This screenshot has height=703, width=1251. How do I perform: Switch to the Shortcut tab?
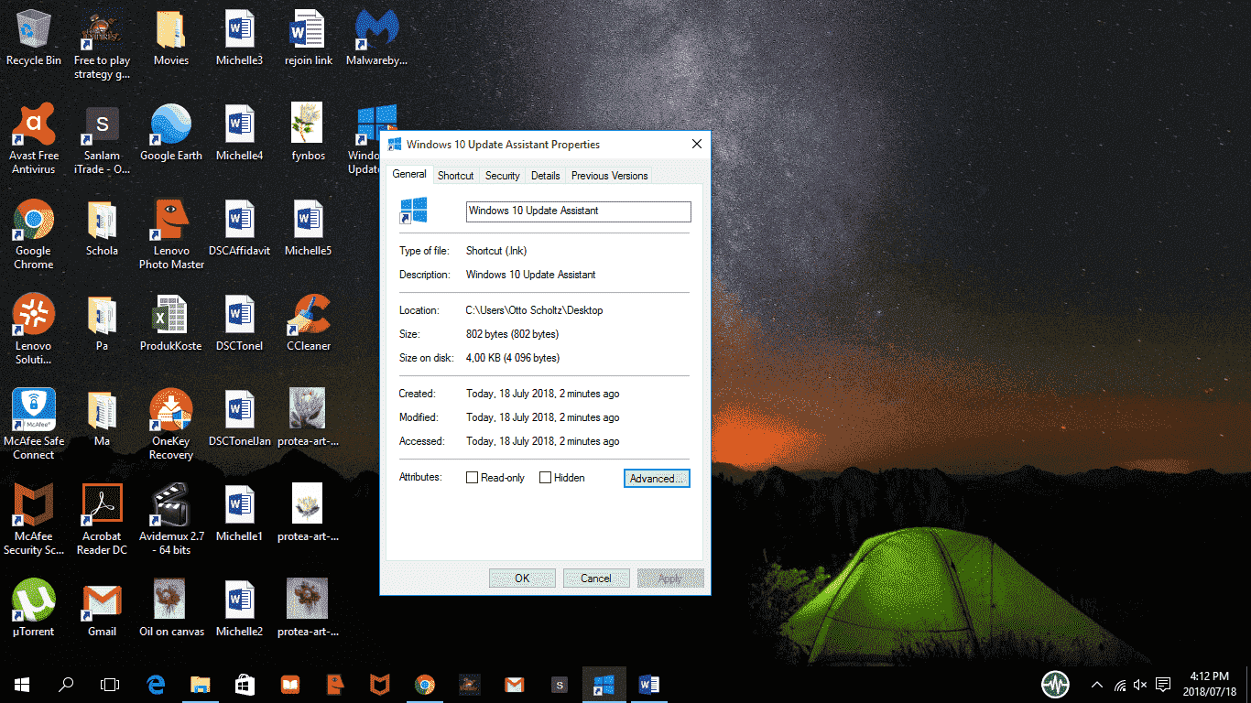[x=455, y=176]
